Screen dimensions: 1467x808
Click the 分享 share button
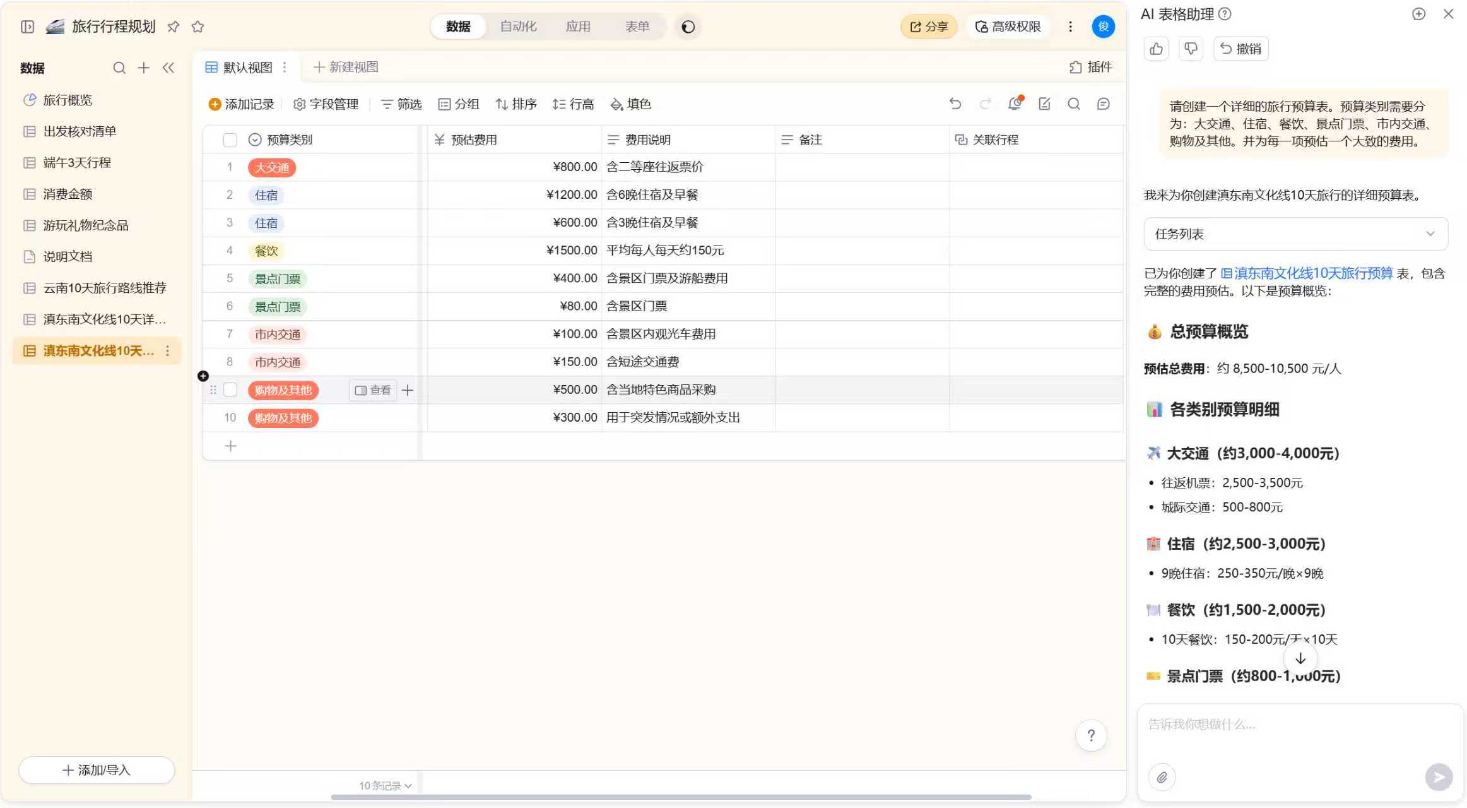click(928, 27)
